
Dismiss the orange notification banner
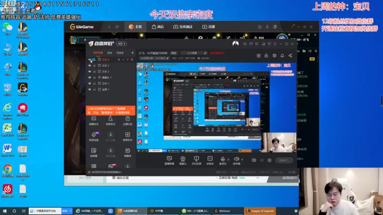(x=133, y=109)
